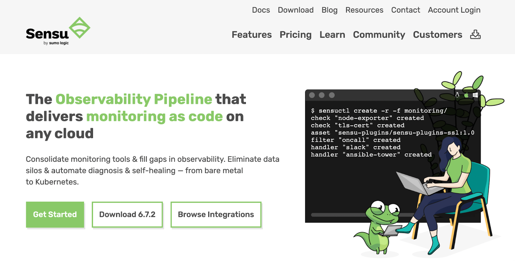
Task: Select the Apple icon on terminal
Action: tap(466, 95)
